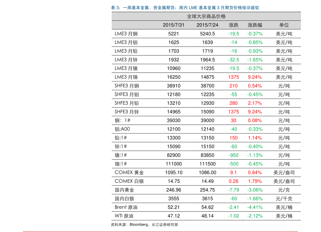Select the 涨跌幅 column header
This screenshot has width=321, height=232.
point(255,25)
